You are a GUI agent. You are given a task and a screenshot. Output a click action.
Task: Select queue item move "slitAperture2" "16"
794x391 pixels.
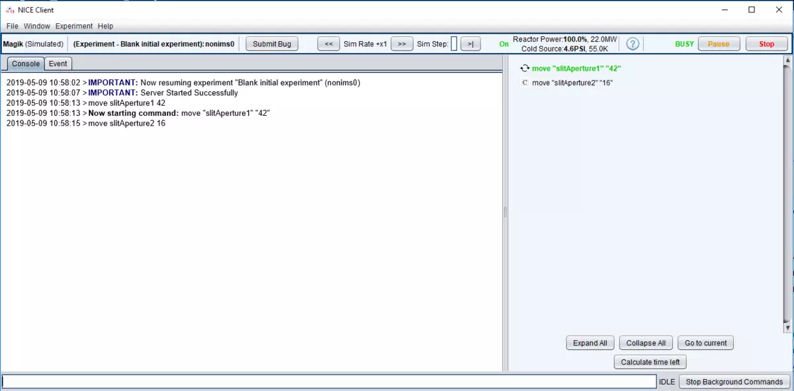[x=572, y=83]
